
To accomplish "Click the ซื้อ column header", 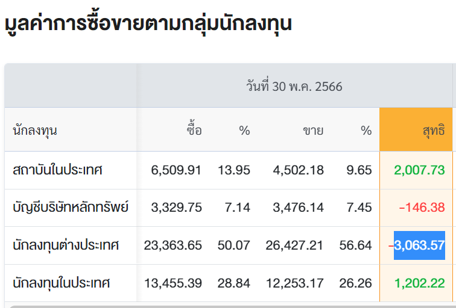I will 194,130.
